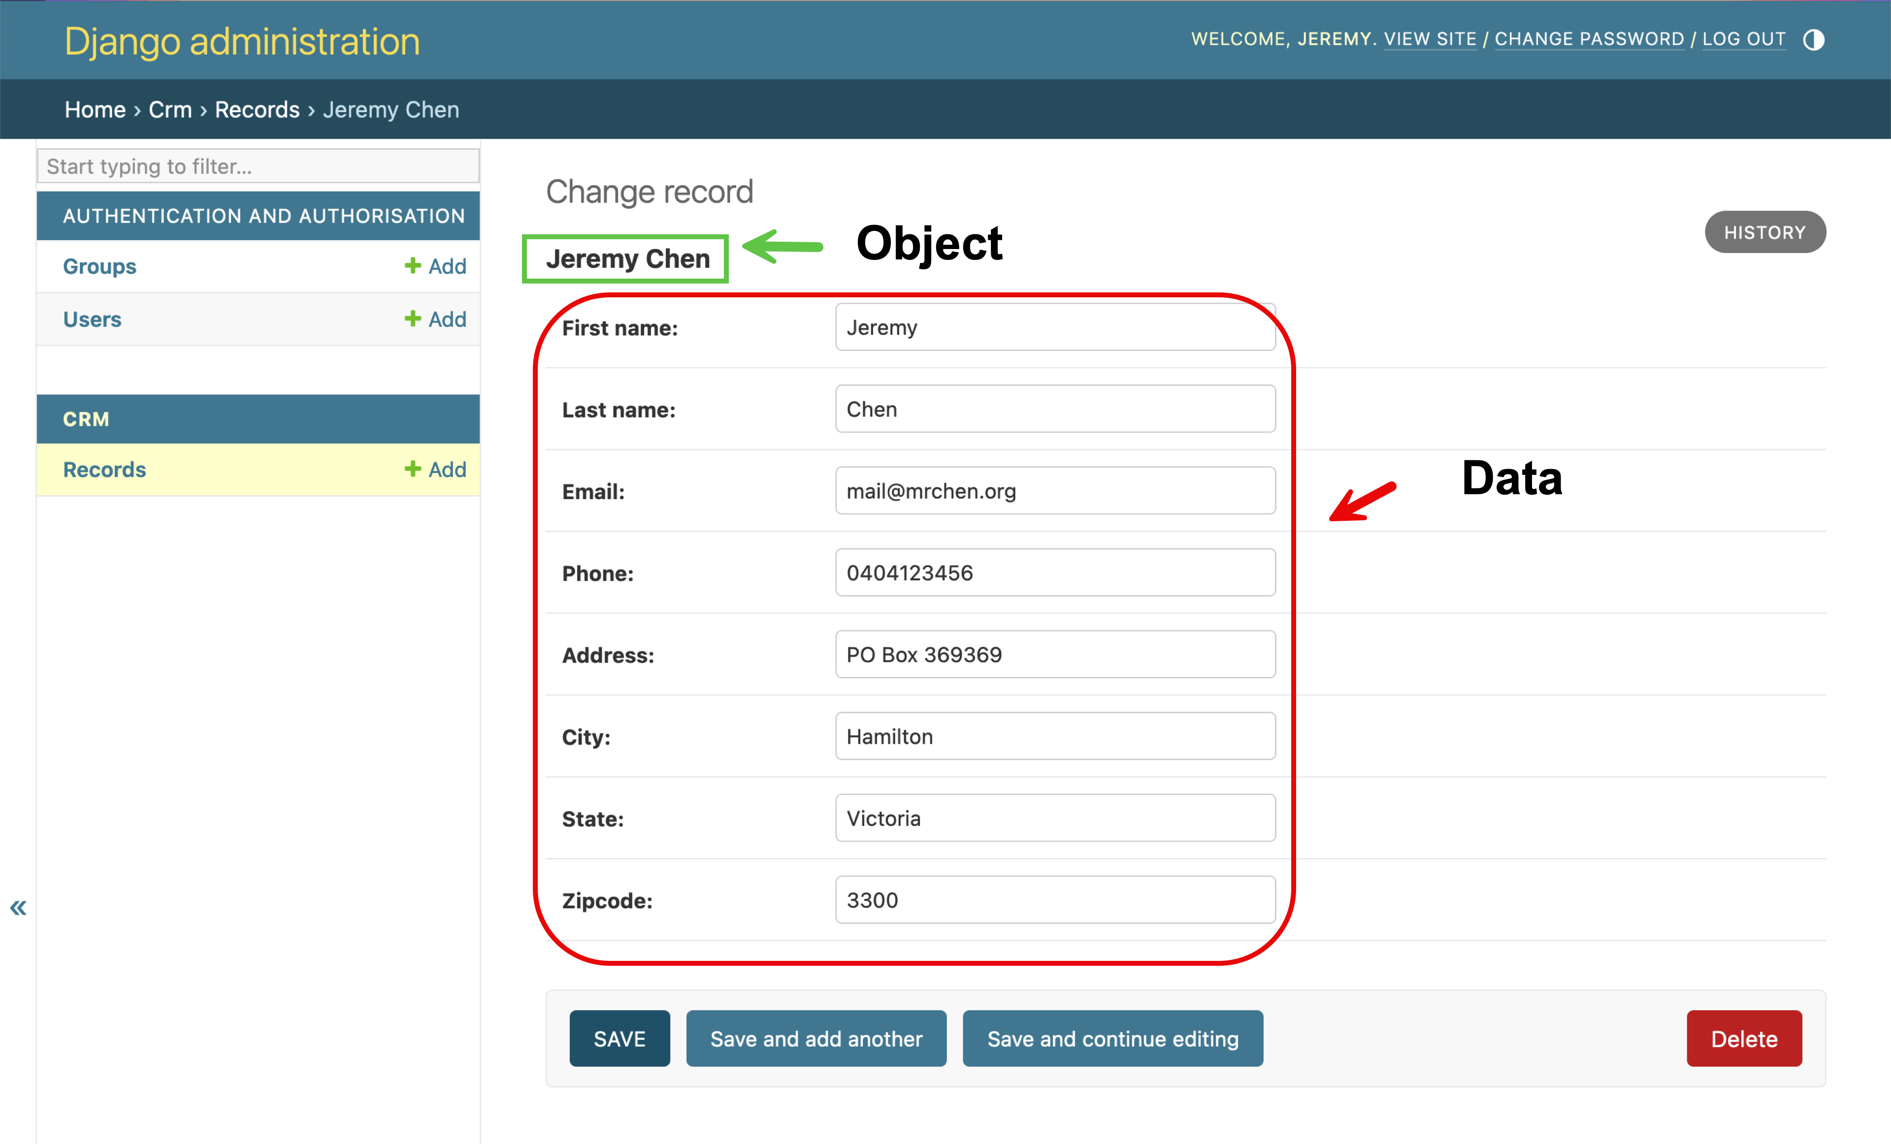Click the HISTORY button
This screenshot has width=1891, height=1144.
pyautogui.click(x=1764, y=232)
